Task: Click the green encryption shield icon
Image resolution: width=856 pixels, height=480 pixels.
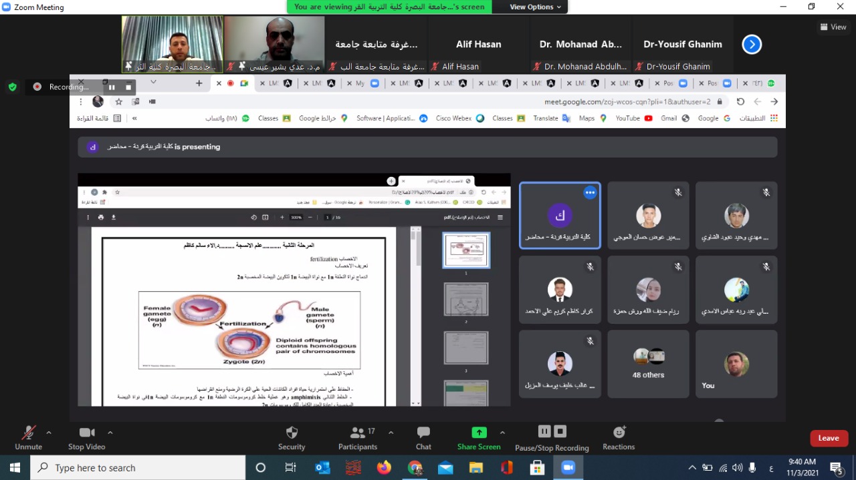Action: (x=12, y=87)
